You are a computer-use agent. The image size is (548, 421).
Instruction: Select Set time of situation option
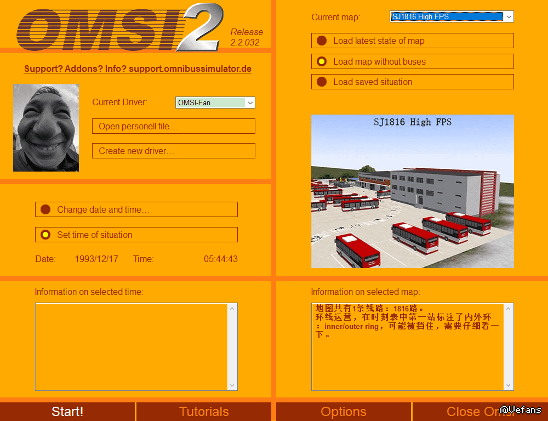pyautogui.click(x=136, y=235)
